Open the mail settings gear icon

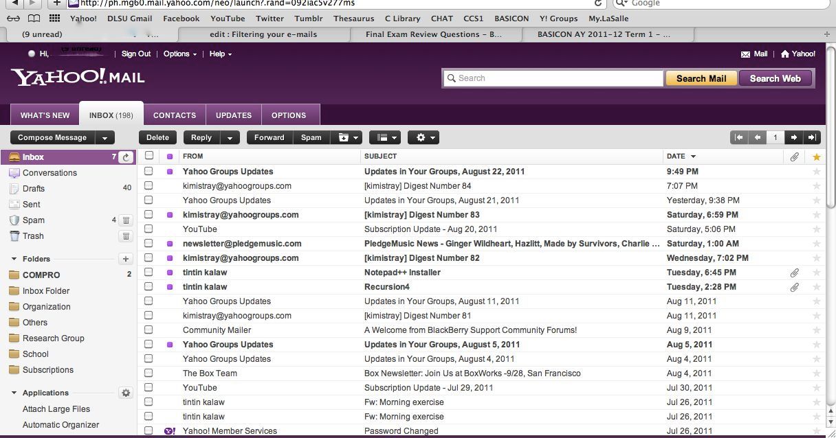click(x=419, y=137)
